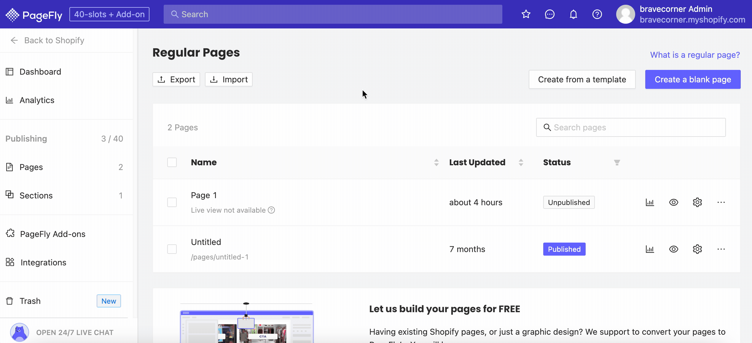Sort by Name column arrows
The image size is (752, 343).
coord(436,162)
